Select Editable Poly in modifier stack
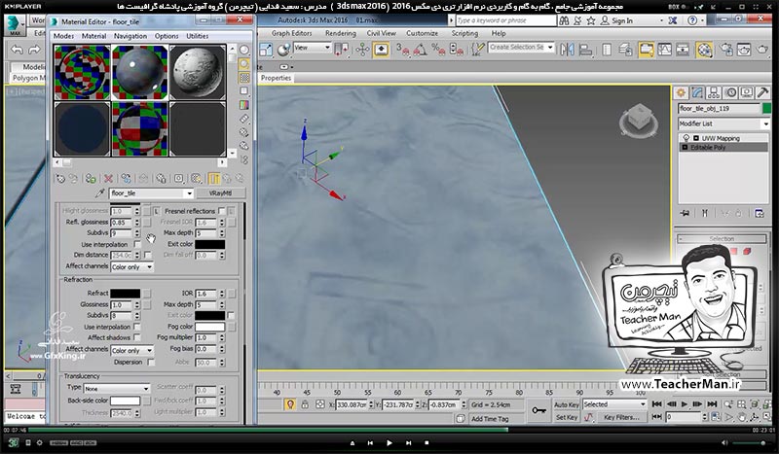This screenshot has height=454, width=779. 723,148
